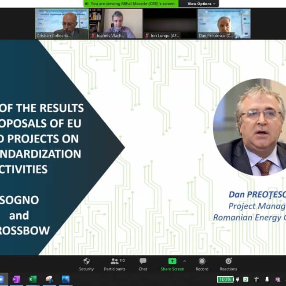Click the Dan Preotescu name label

pos(216,36)
